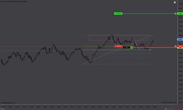Image resolution: width=183 pixels, height=110 pixels.
Task: Select the blue up-arrow marker below the bars
Action: tap(149, 50)
